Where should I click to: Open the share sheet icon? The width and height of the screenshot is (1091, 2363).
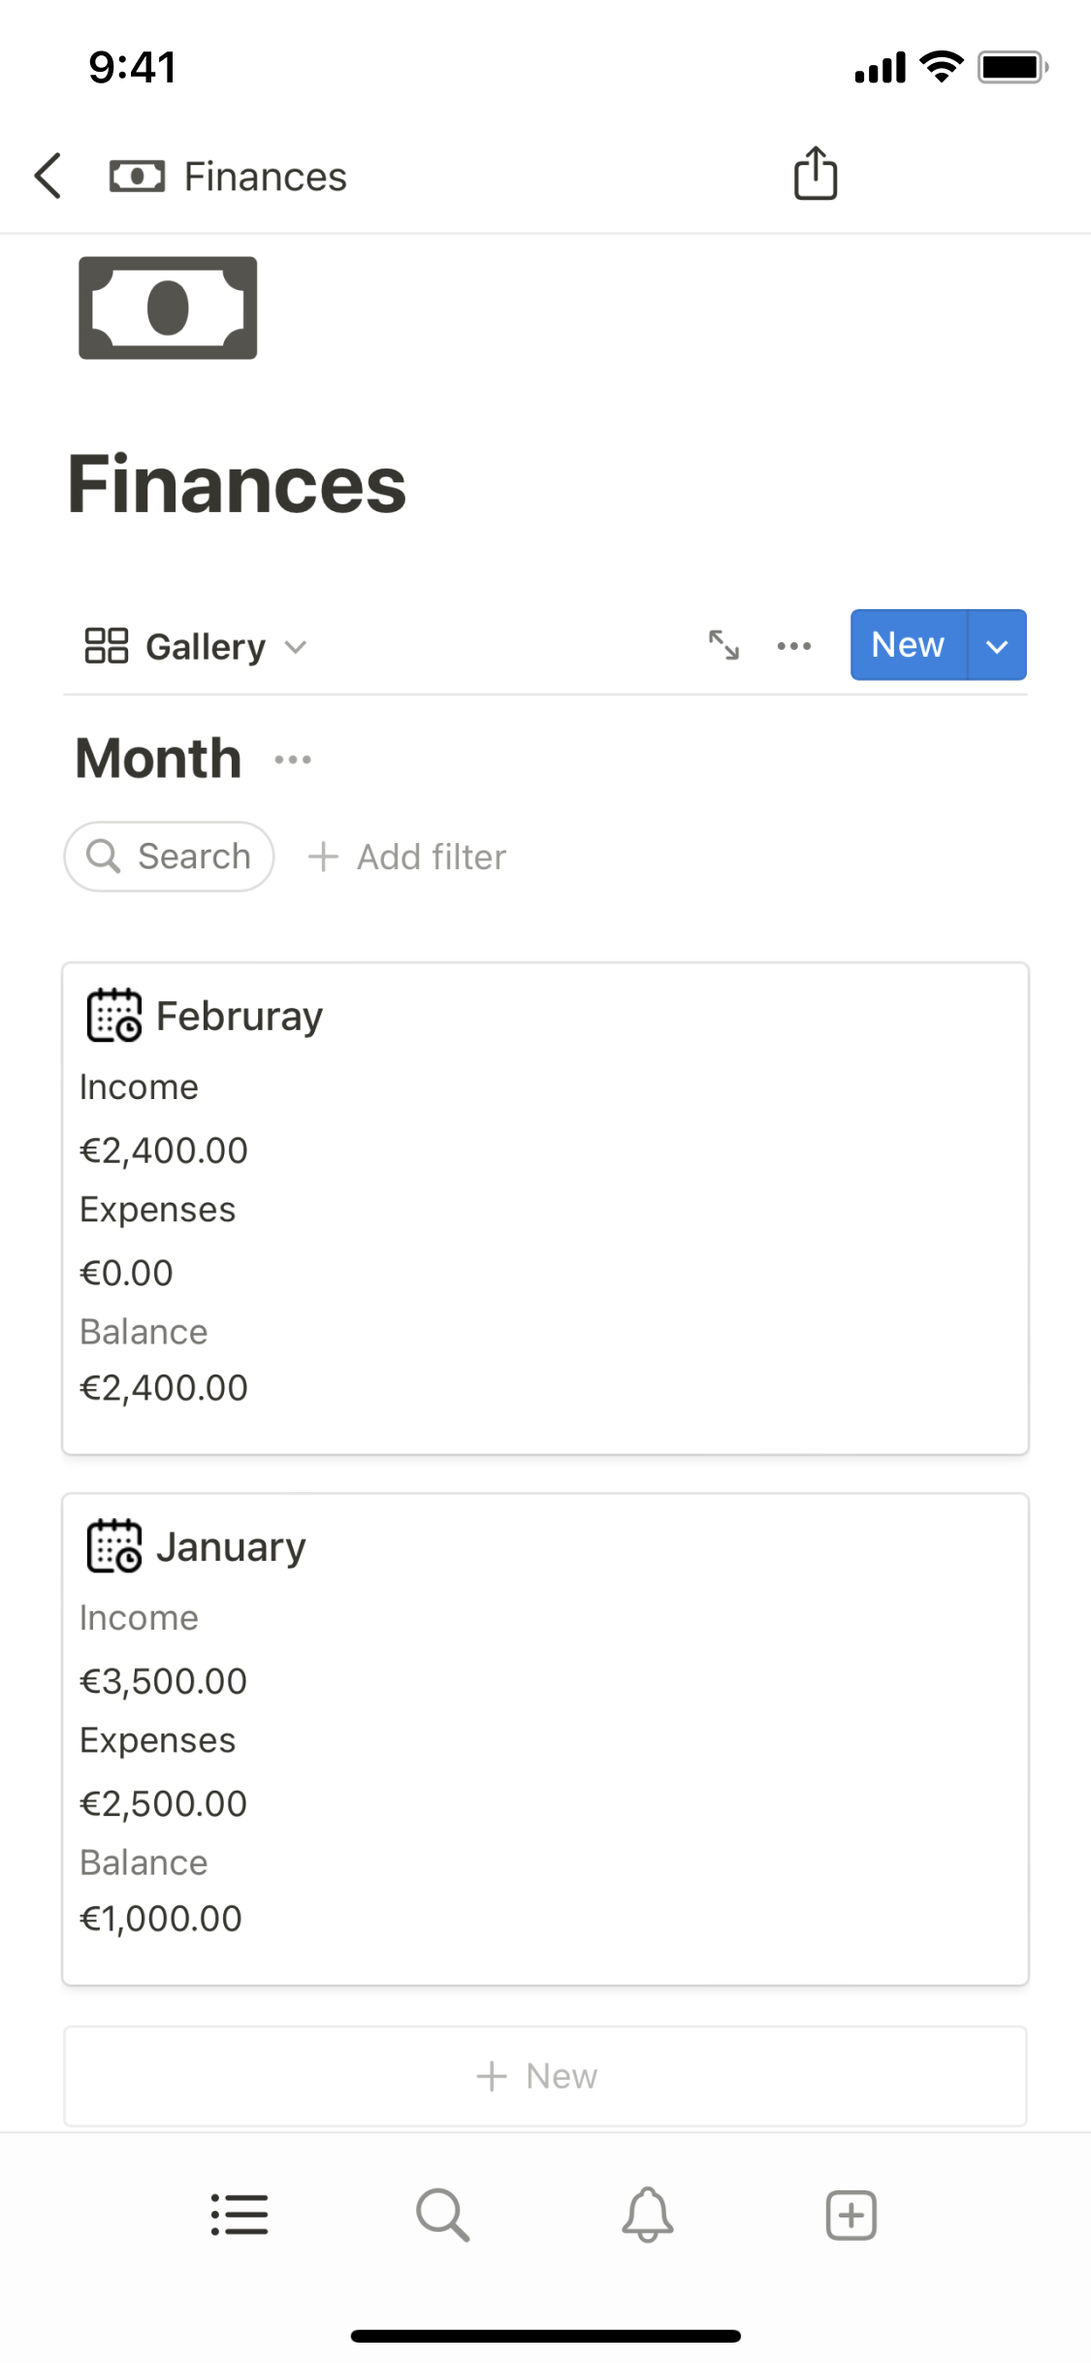click(815, 175)
